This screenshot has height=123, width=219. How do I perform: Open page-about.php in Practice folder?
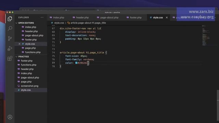click(x=30, y=78)
